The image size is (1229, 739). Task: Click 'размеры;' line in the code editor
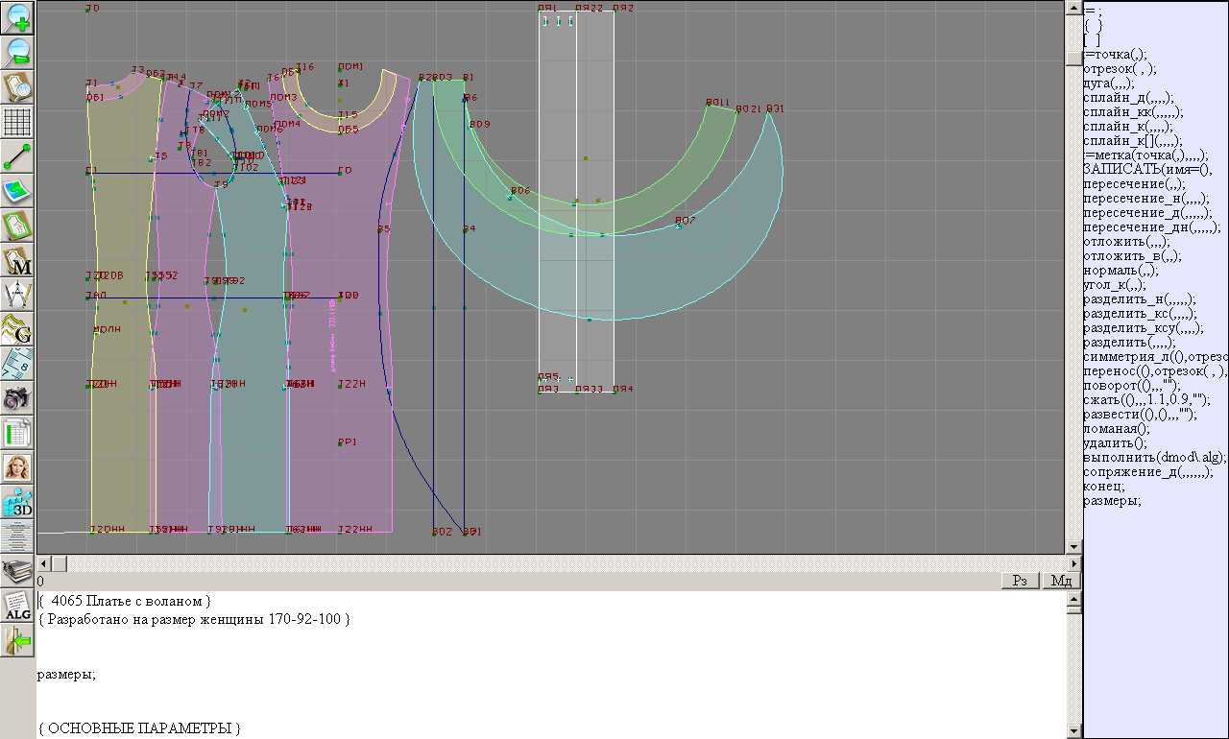(x=66, y=674)
